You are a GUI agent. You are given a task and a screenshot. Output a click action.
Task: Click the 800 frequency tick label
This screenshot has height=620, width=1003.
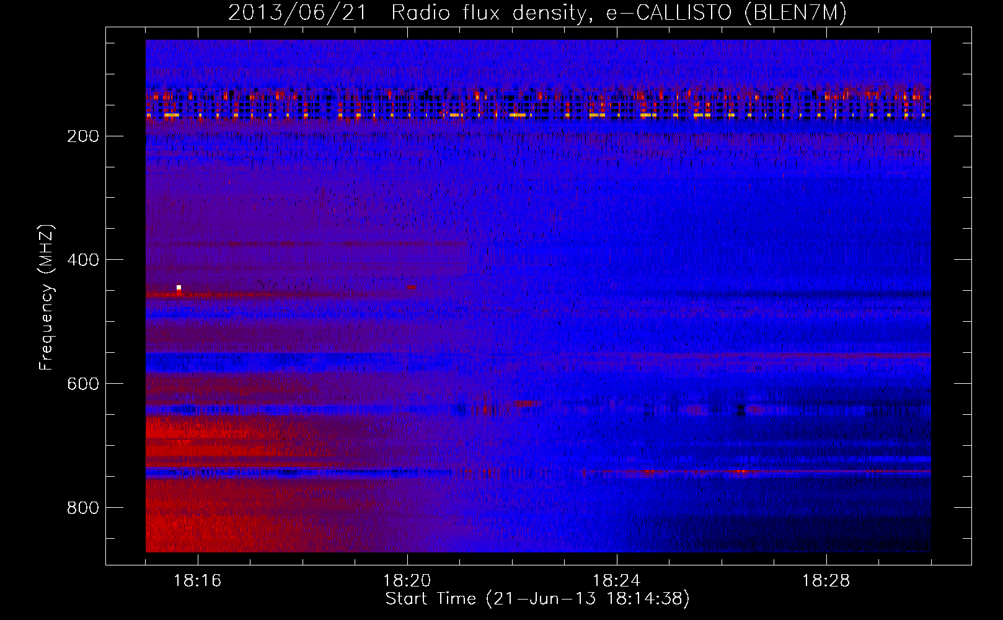[x=83, y=508]
